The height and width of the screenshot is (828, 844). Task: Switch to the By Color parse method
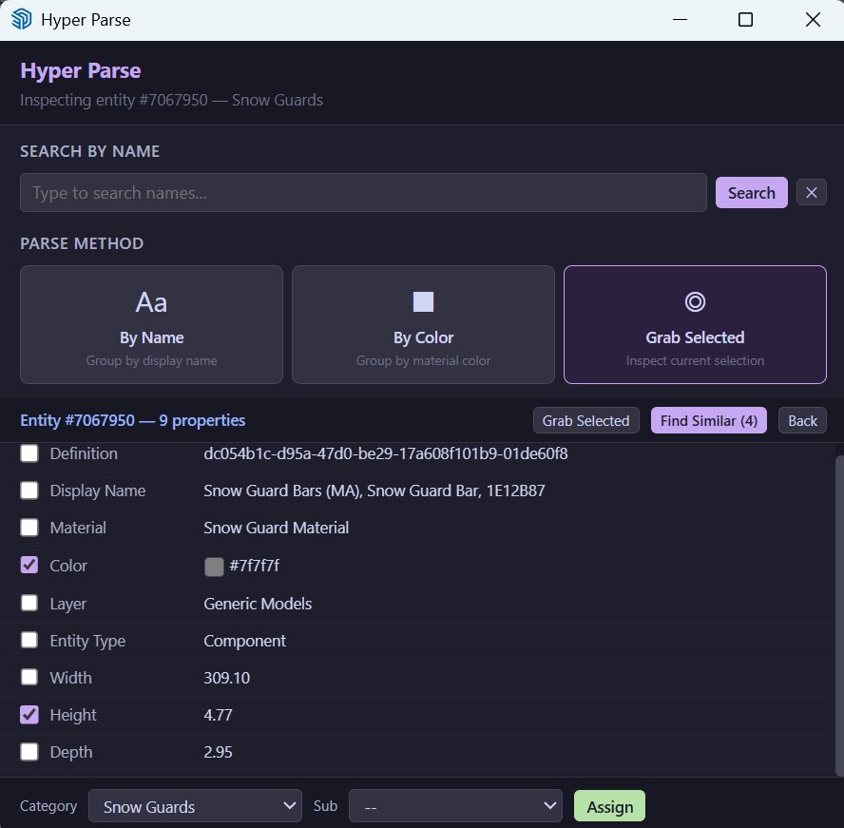[423, 324]
